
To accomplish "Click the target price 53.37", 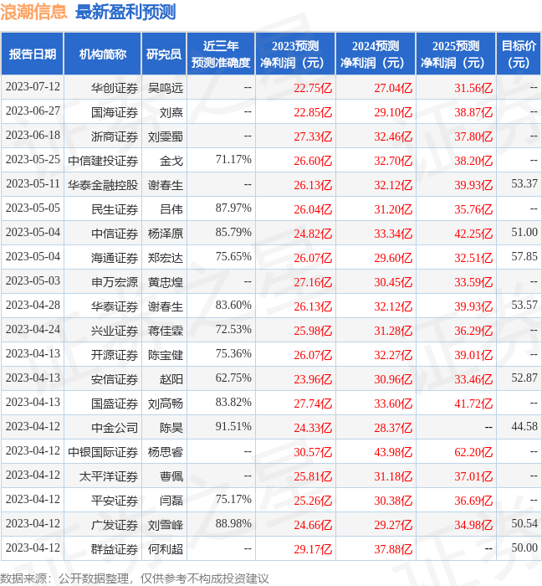I will coord(524,184).
